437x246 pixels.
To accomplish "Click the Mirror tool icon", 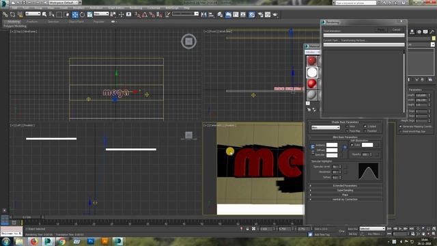I will tap(204, 14).
